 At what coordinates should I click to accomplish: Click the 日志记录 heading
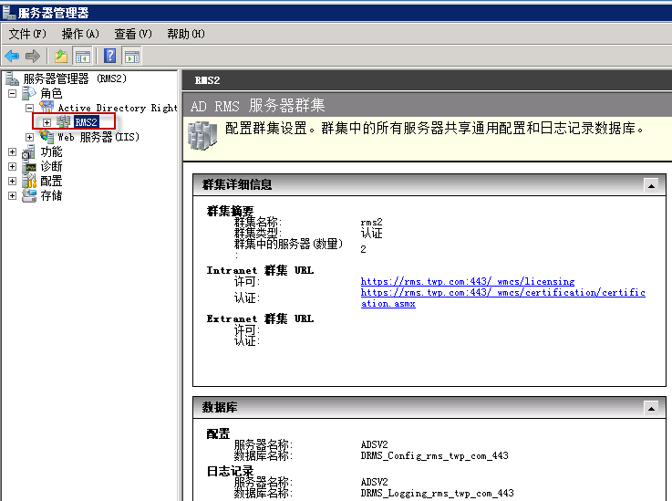coord(230,471)
